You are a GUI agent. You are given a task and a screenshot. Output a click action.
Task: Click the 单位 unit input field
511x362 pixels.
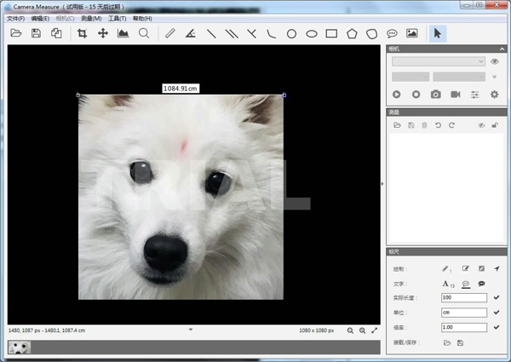point(463,312)
